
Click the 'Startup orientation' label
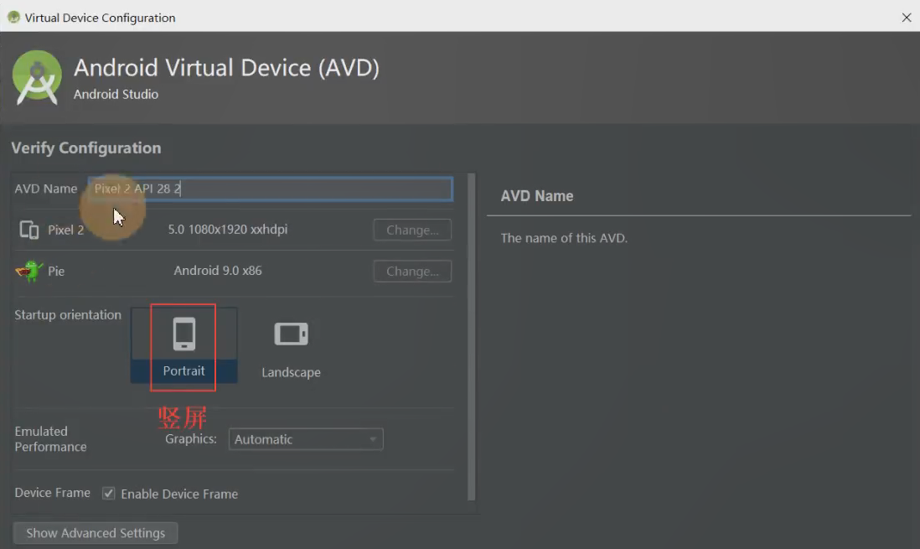68,314
